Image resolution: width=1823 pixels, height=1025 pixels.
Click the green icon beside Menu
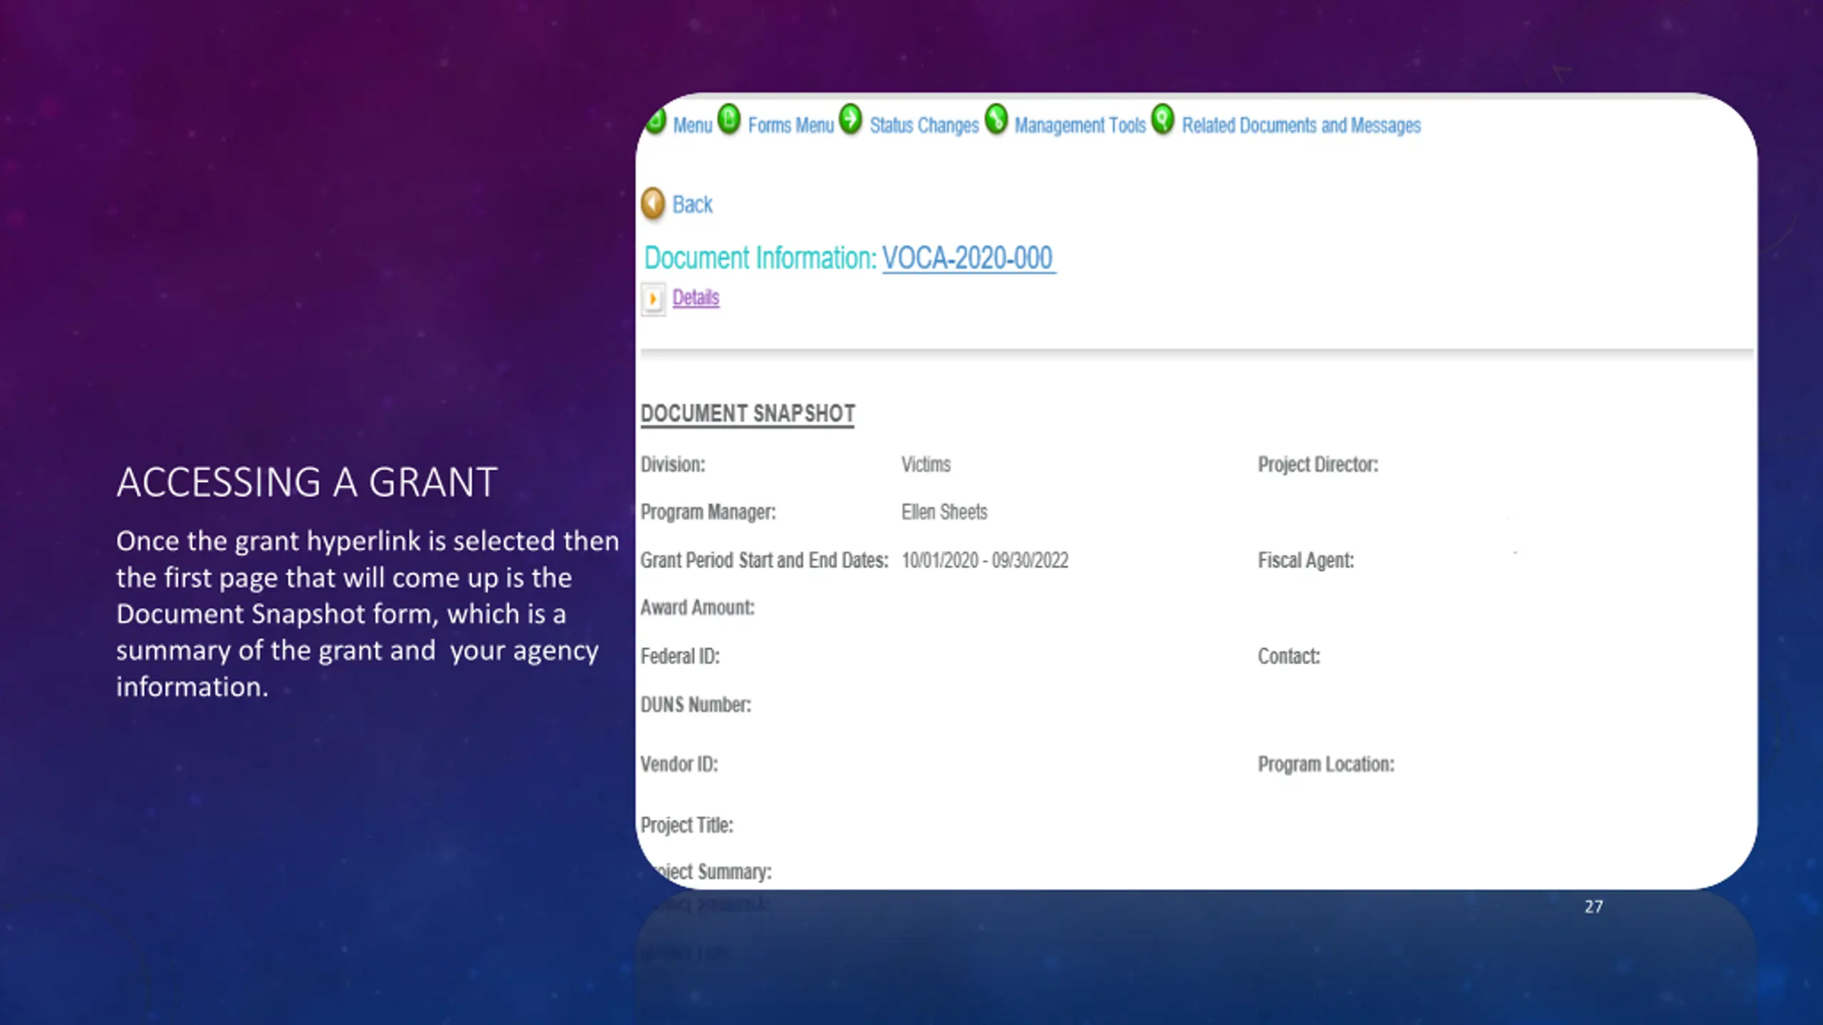(x=655, y=120)
